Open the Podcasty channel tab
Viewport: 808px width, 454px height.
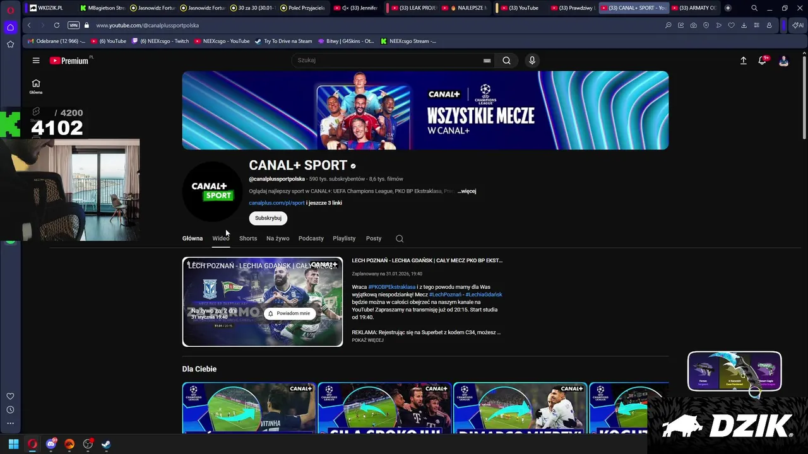(x=311, y=238)
